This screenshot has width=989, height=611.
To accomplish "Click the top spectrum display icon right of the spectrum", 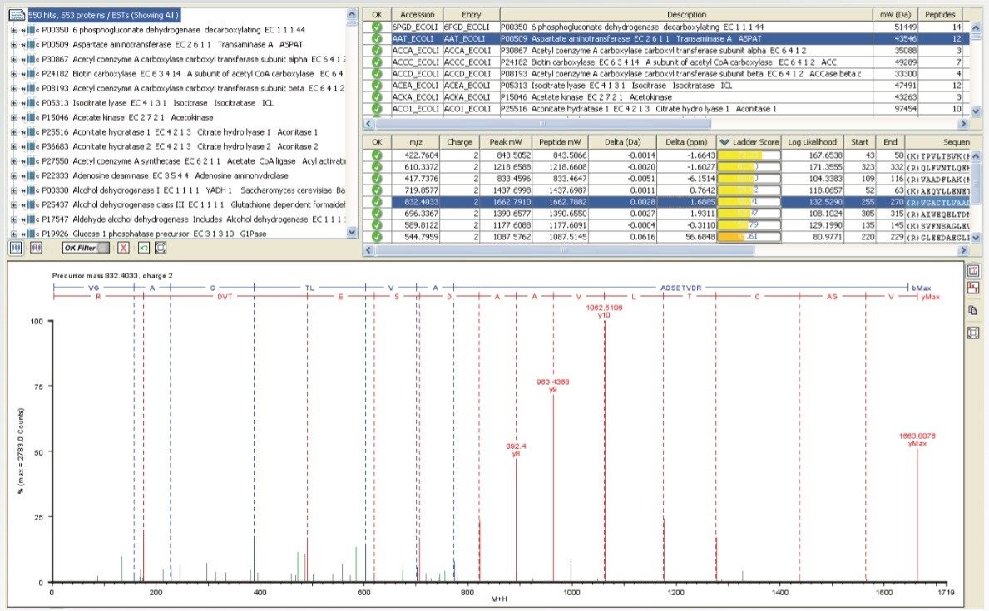I will click(973, 270).
